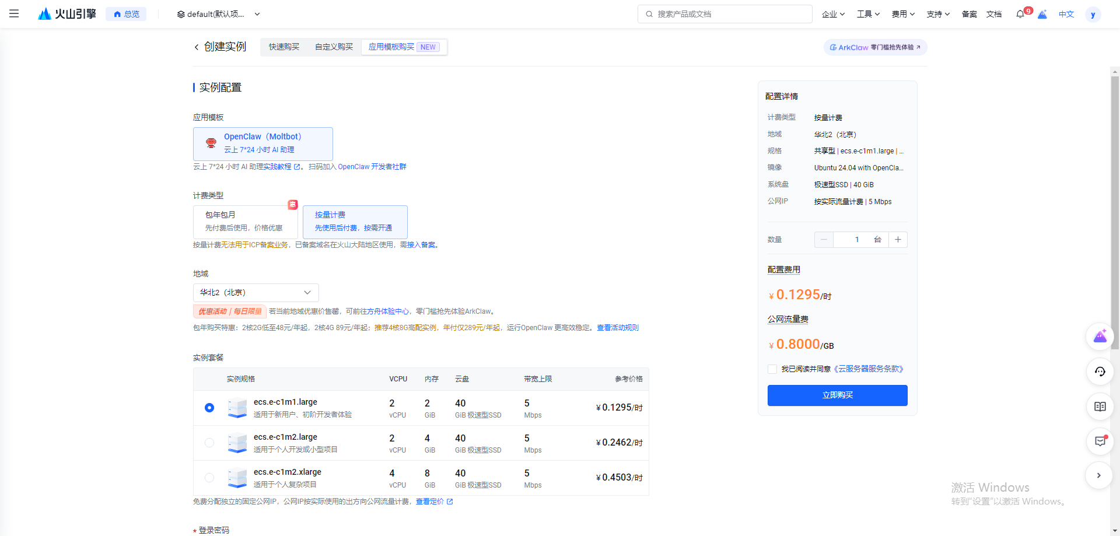Click the 公网流量费 label
Image resolution: width=1120 pixels, height=536 pixels.
[787, 319]
